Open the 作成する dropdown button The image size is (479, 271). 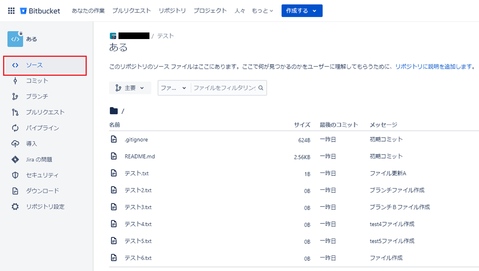tap(302, 11)
